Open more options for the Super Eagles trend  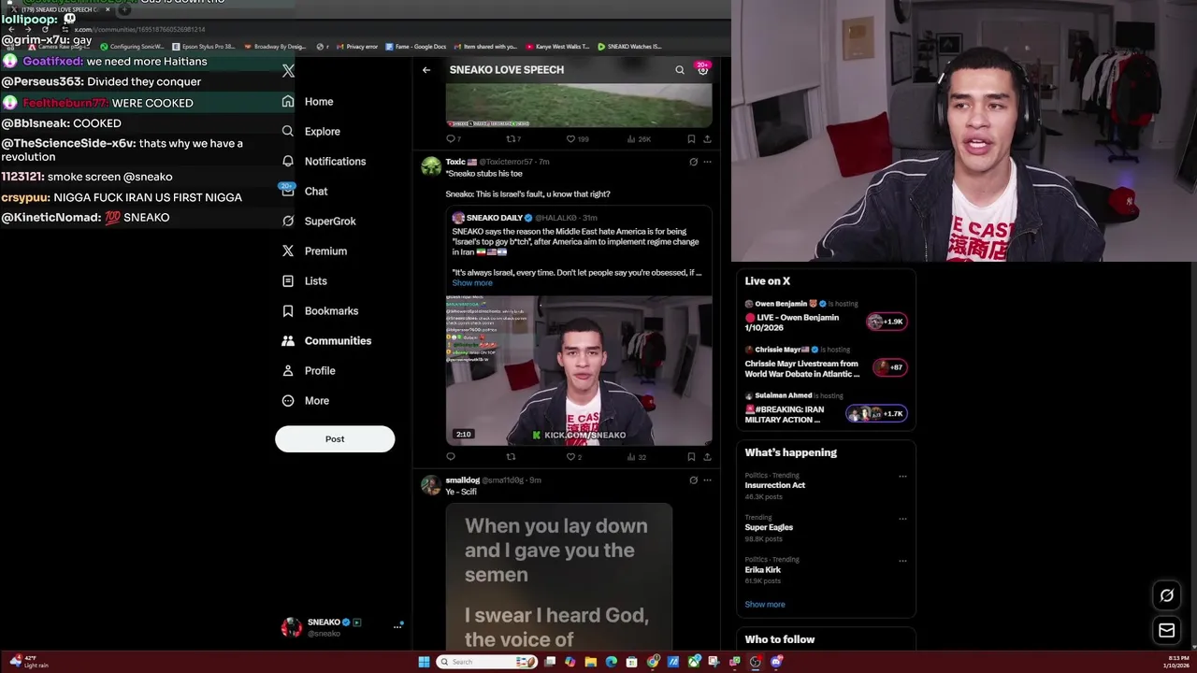point(902,519)
